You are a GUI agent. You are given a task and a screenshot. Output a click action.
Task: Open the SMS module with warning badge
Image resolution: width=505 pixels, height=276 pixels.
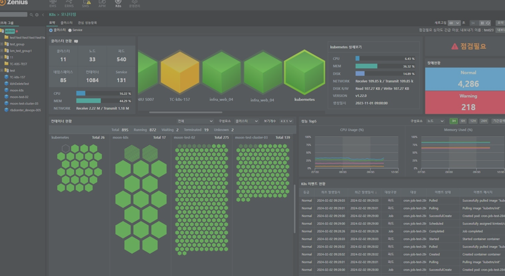click(86, 3)
